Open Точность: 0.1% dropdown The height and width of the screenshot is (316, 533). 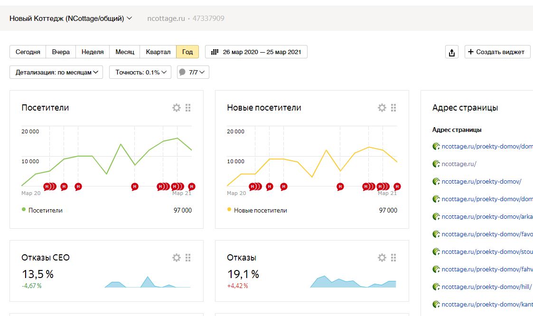click(x=140, y=72)
